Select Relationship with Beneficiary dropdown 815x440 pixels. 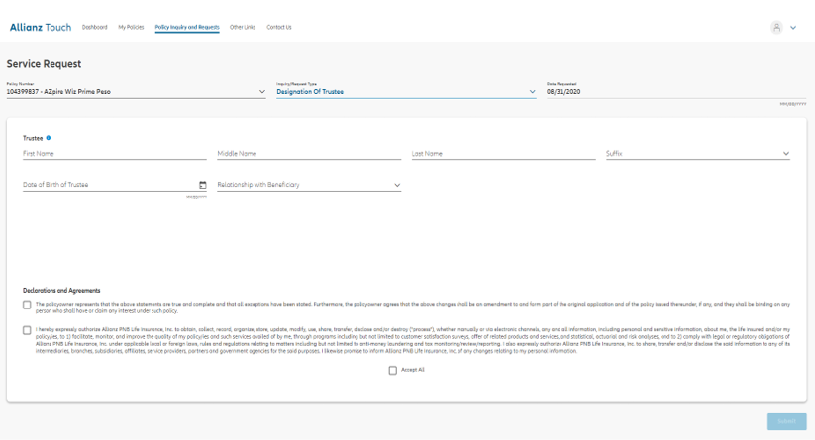pyautogui.click(x=308, y=185)
